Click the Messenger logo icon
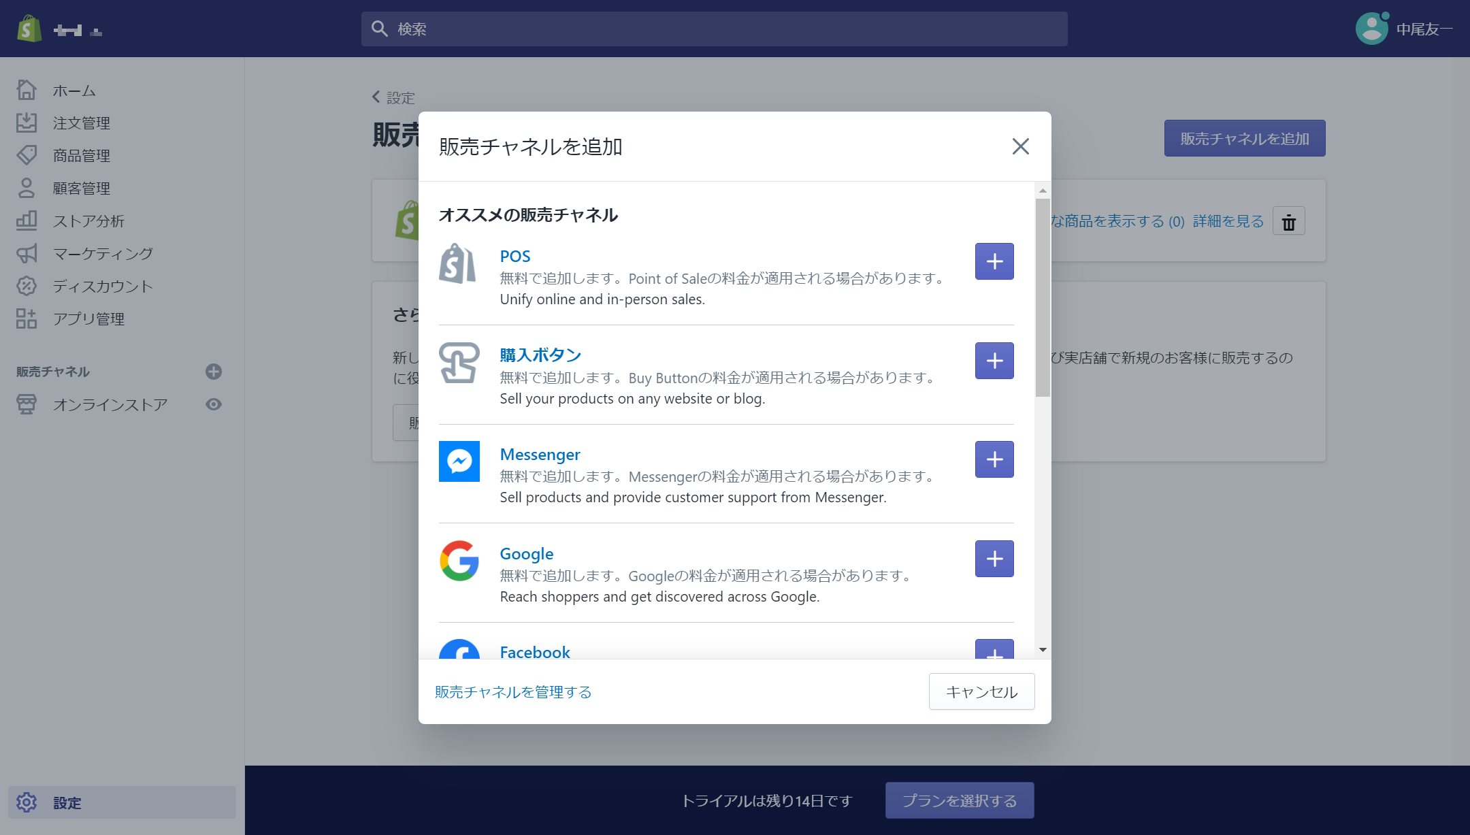 [x=459, y=461]
